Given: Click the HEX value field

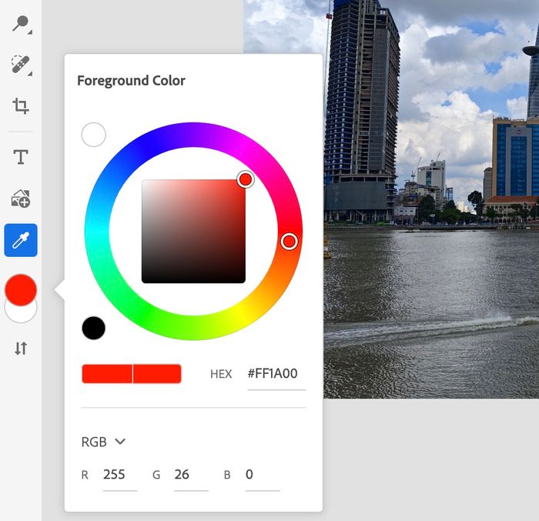Looking at the screenshot, I should (x=275, y=374).
